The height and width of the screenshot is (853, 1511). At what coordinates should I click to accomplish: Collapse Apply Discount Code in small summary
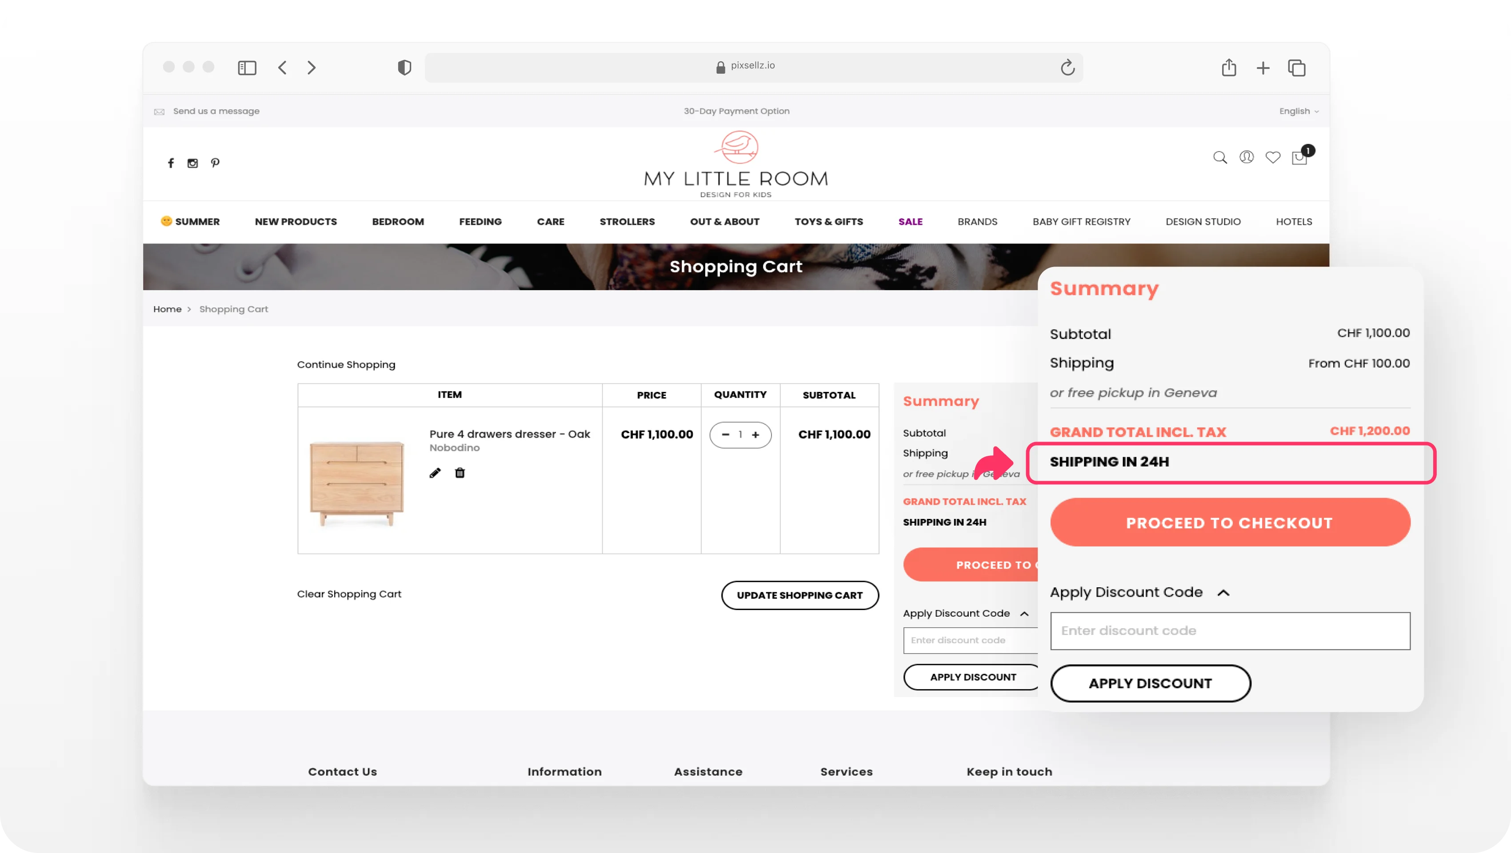click(x=1024, y=613)
